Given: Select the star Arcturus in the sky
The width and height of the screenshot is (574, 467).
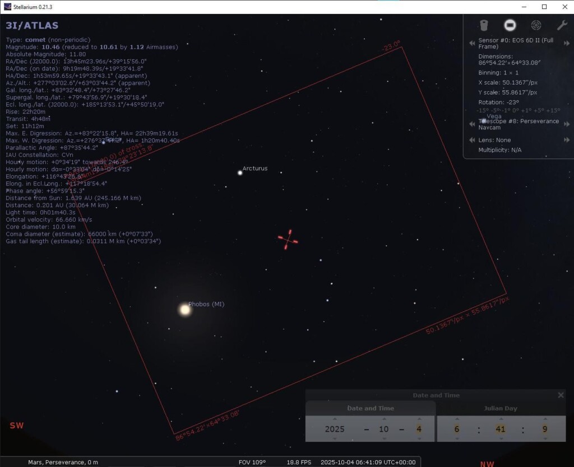Looking at the screenshot, I should [240, 172].
